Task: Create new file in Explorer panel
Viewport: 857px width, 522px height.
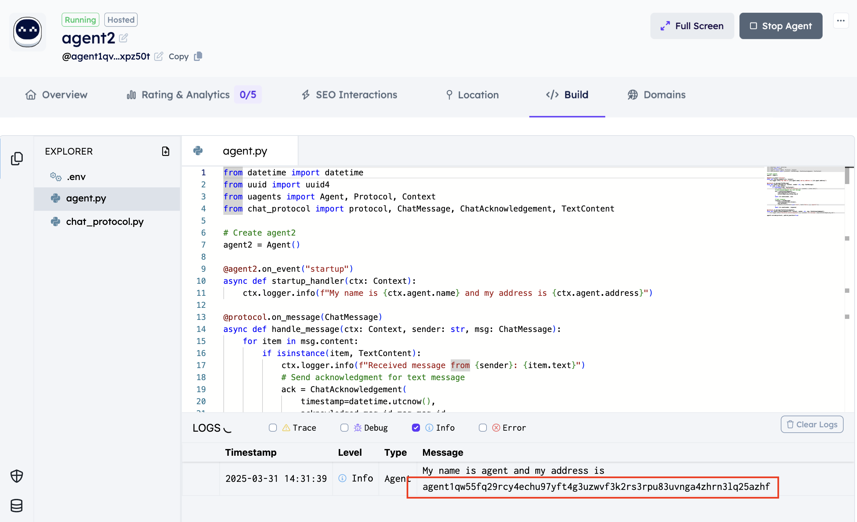Action: (x=166, y=151)
